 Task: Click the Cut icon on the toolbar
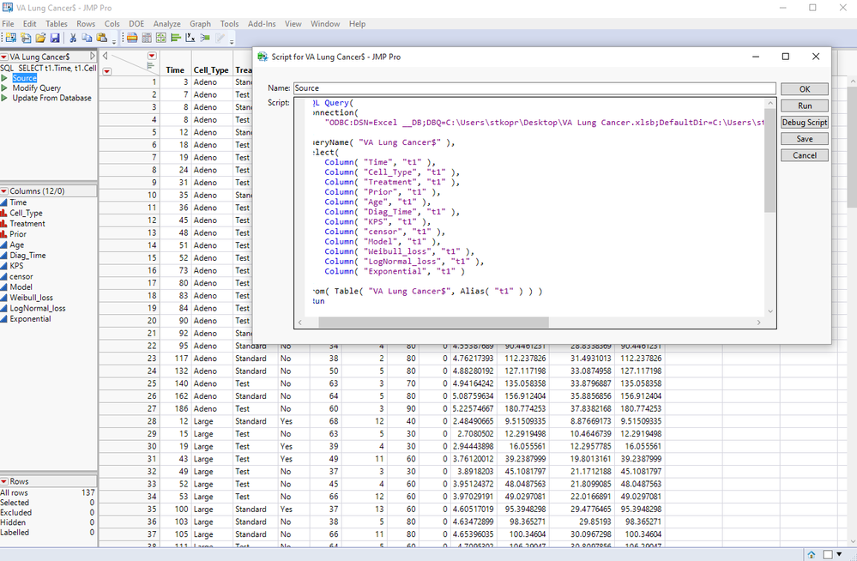tap(72, 38)
